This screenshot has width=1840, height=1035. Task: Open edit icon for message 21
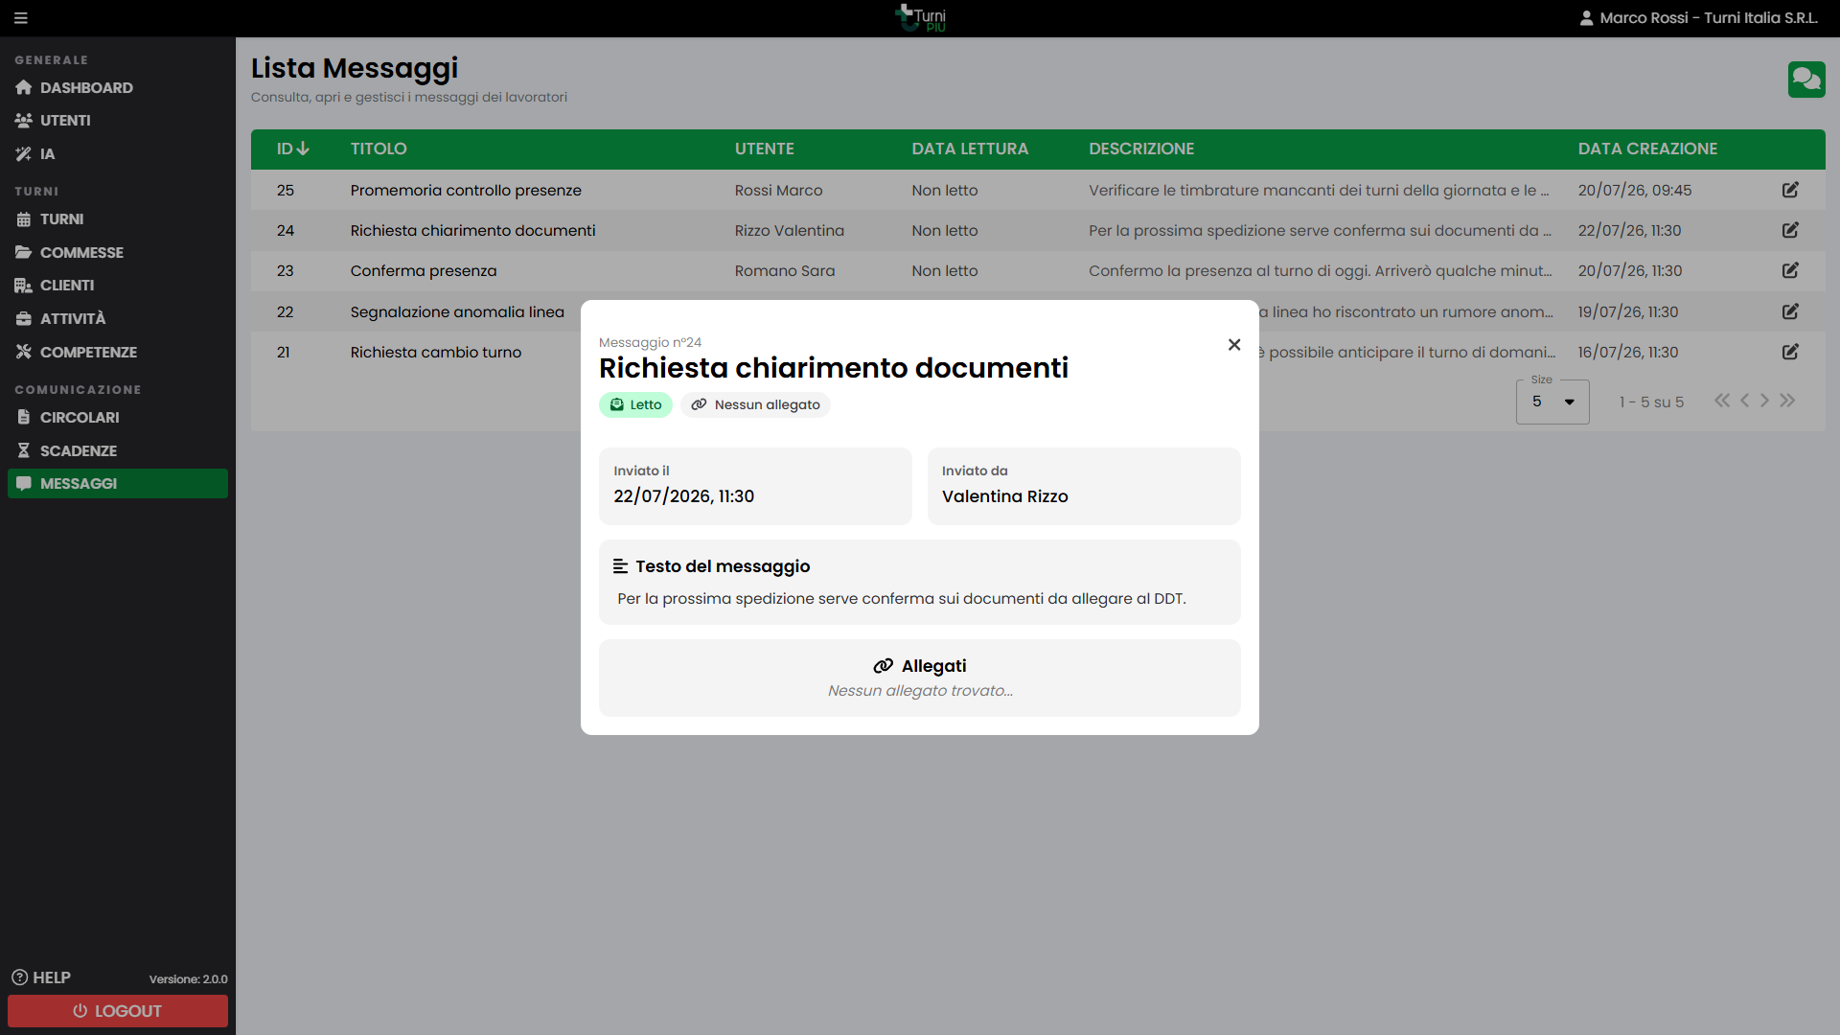[x=1789, y=352]
